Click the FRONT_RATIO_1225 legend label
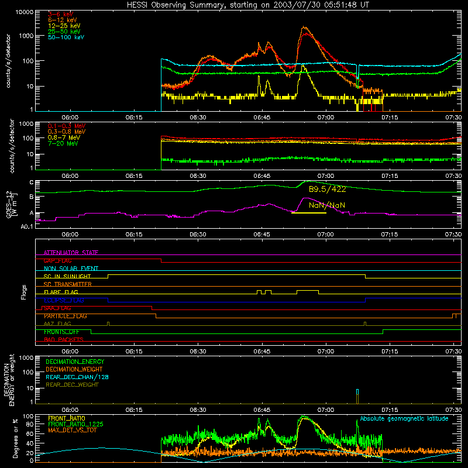The height and width of the screenshot is (468, 468). pyautogui.click(x=76, y=425)
